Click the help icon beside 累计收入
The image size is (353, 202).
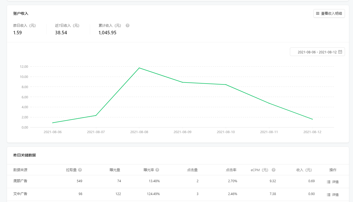point(128,25)
